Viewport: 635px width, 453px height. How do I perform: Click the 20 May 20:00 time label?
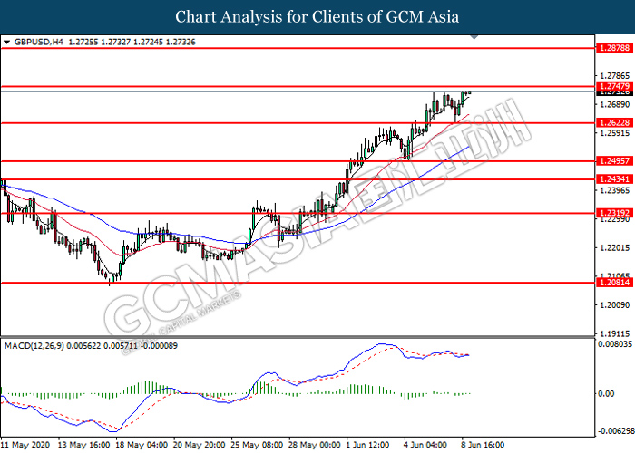tap(200, 445)
